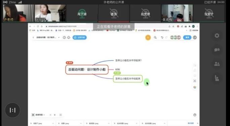Undo the last mind map action

pyautogui.click(x=162, y=38)
